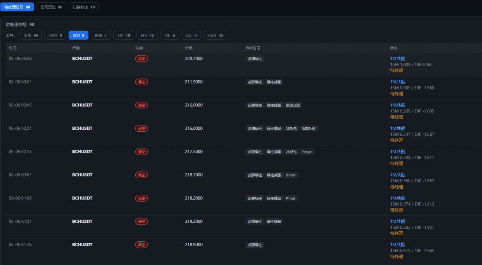Select the 06-06 02:01 timestamp
Screen dimensions: 482x265
point(20,175)
